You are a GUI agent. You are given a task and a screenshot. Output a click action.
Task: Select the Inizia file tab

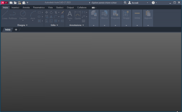click(x=8, y=30)
